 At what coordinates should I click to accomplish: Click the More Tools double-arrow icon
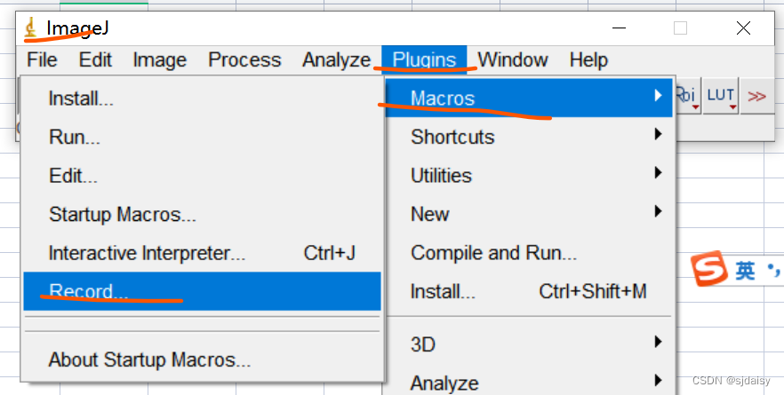(x=756, y=96)
